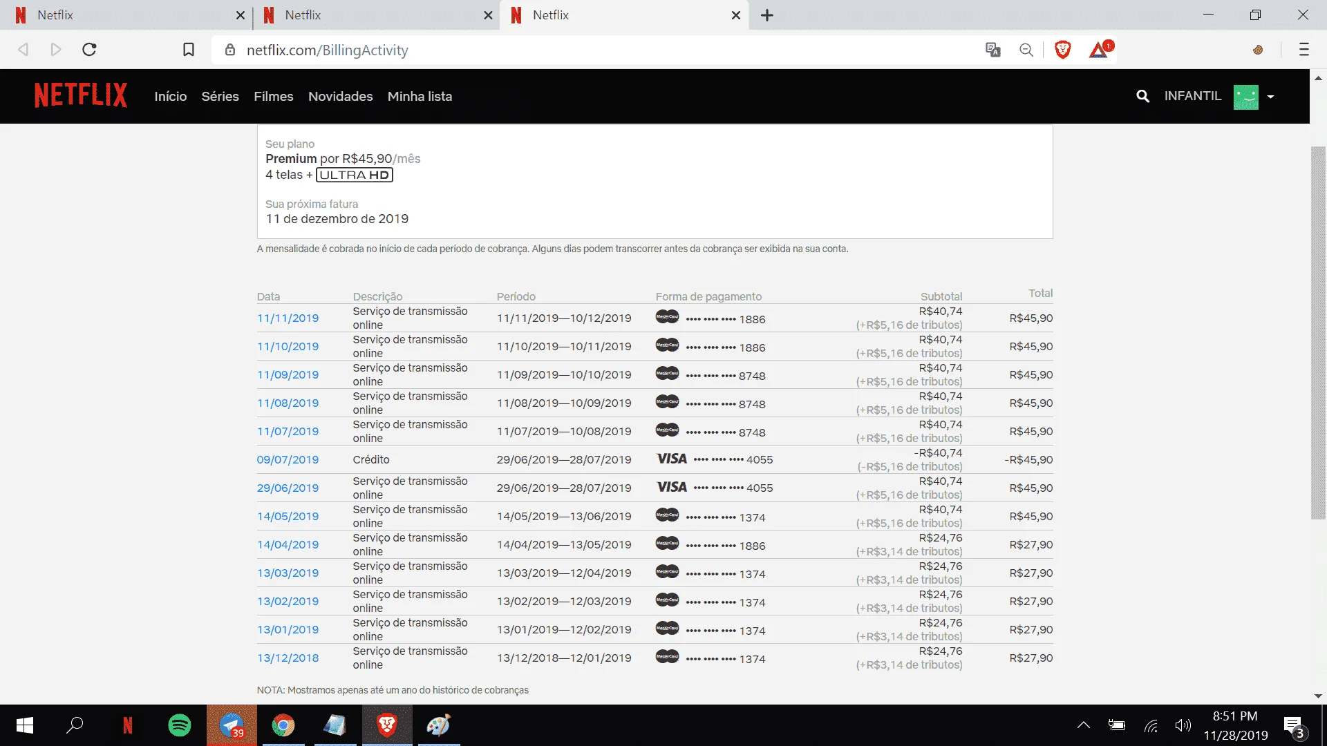Click the Netflix logo in the header
The image size is (1327, 746).
(x=81, y=95)
